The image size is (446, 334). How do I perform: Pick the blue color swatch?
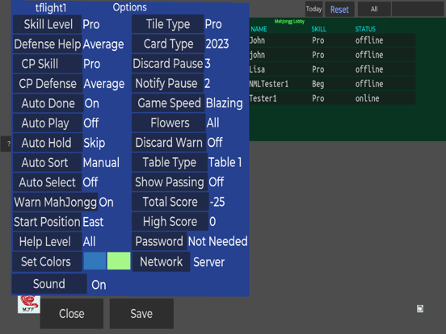point(95,261)
